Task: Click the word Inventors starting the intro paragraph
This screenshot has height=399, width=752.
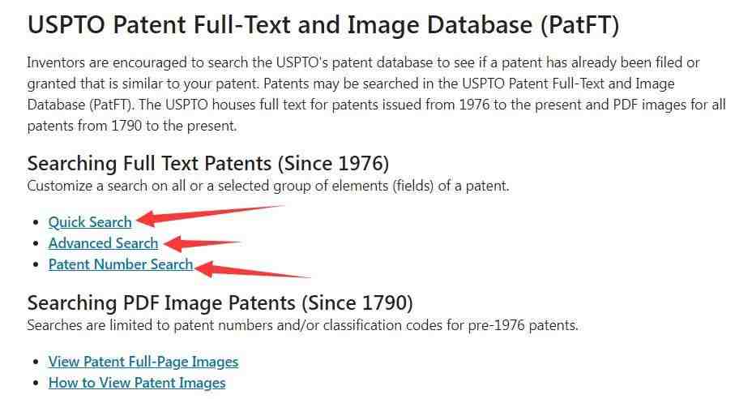Action: 56,62
